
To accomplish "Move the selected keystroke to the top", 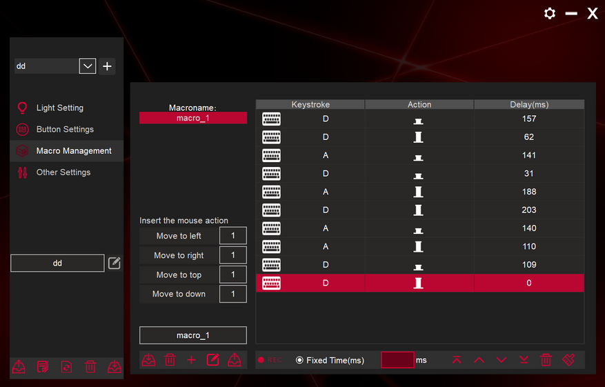I will (457, 360).
